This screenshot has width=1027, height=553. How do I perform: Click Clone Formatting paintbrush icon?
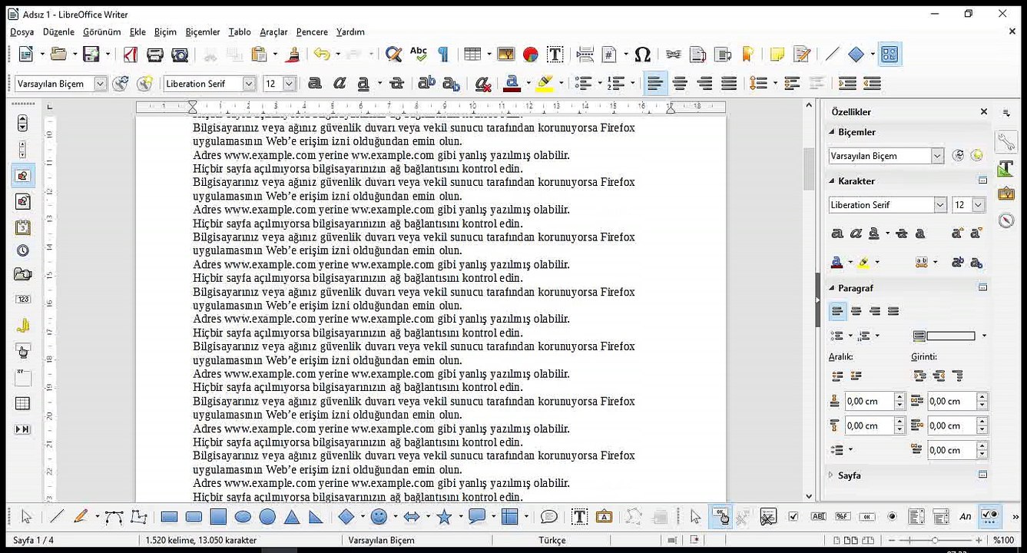tap(292, 55)
